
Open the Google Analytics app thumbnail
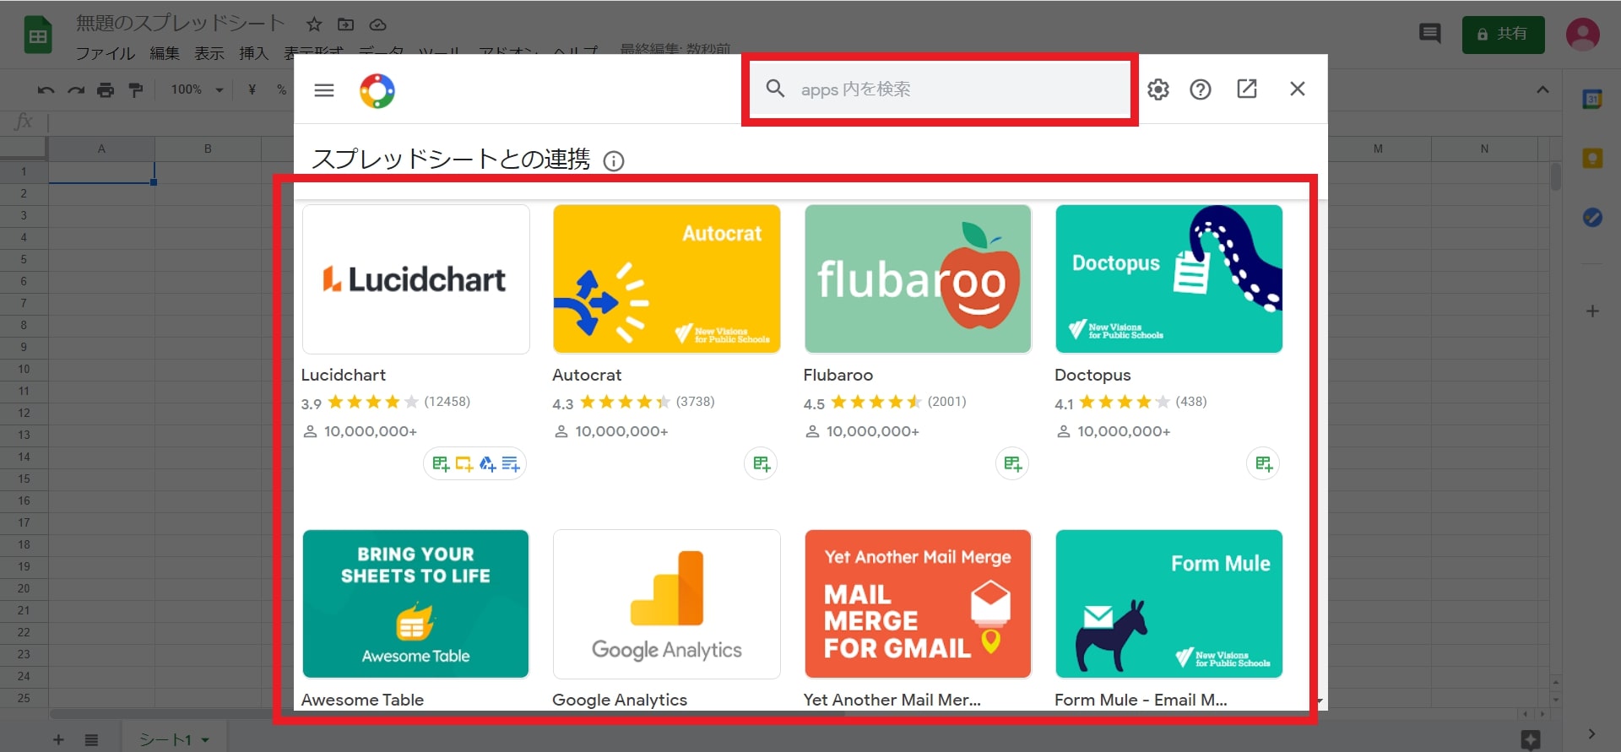(x=667, y=604)
